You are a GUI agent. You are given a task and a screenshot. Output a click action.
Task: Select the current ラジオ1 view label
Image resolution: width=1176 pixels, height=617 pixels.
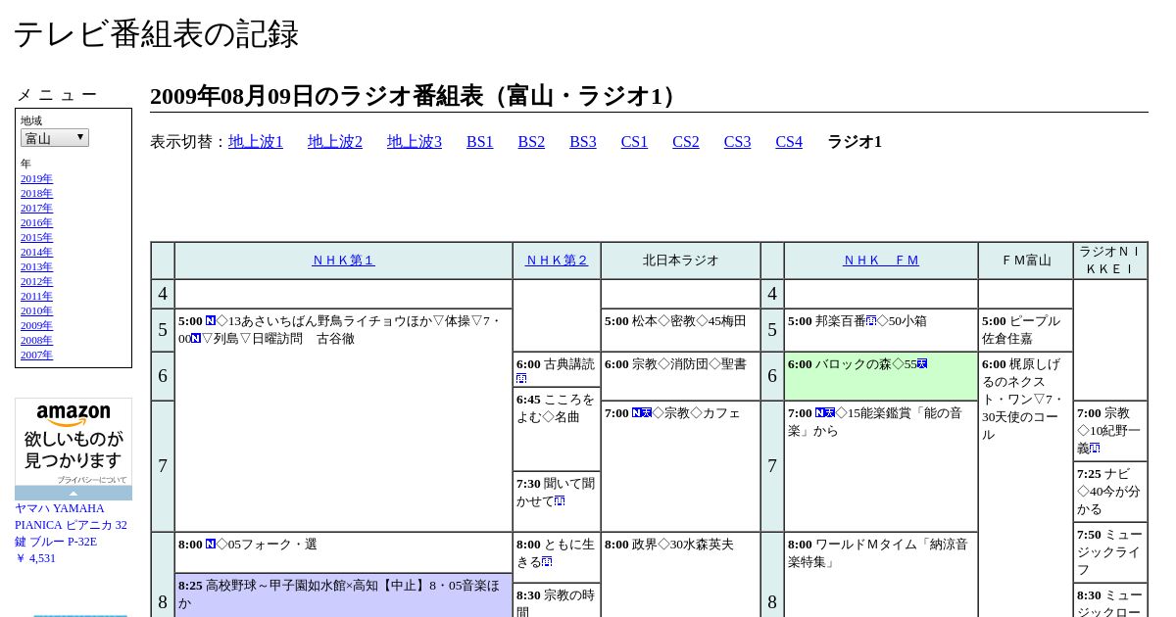coord(855,142)
